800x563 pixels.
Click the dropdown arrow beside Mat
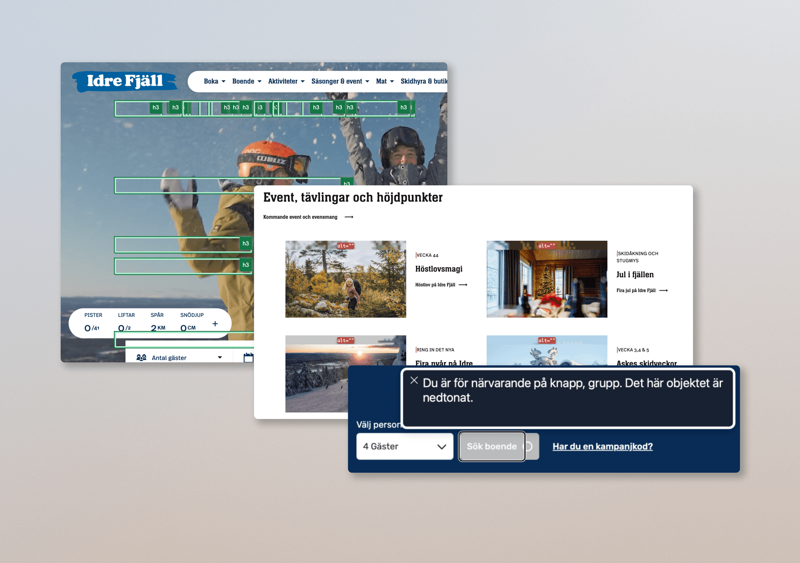tap(392, 82)
